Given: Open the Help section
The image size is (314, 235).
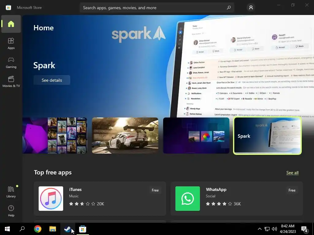Looking at the screenshot, I should [11, 211].
